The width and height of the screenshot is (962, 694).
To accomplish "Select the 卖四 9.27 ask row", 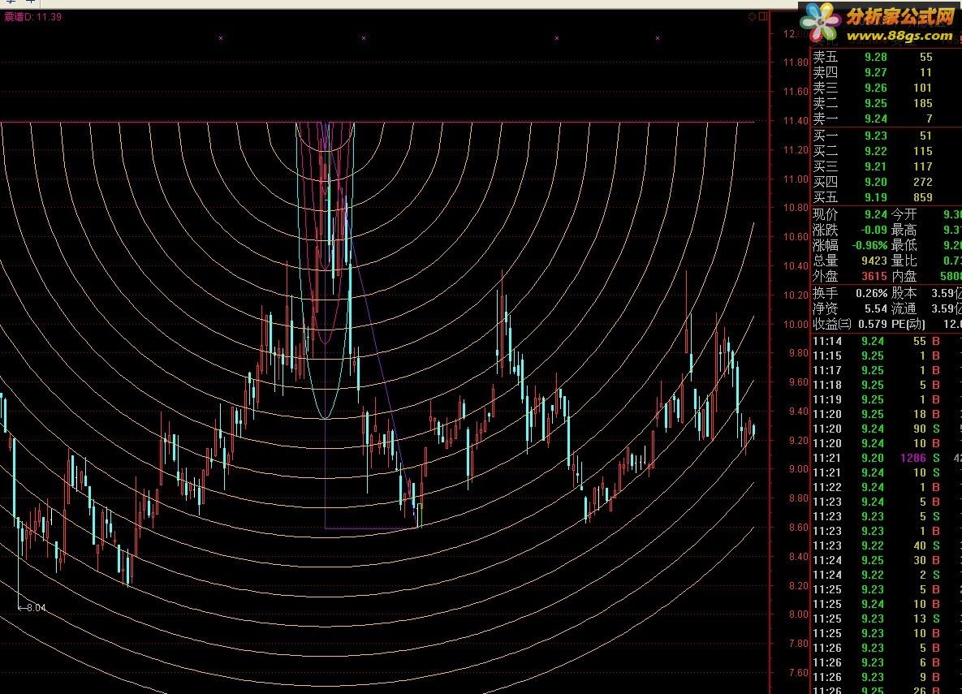I will pyautogui.click(x=886, y=72).
